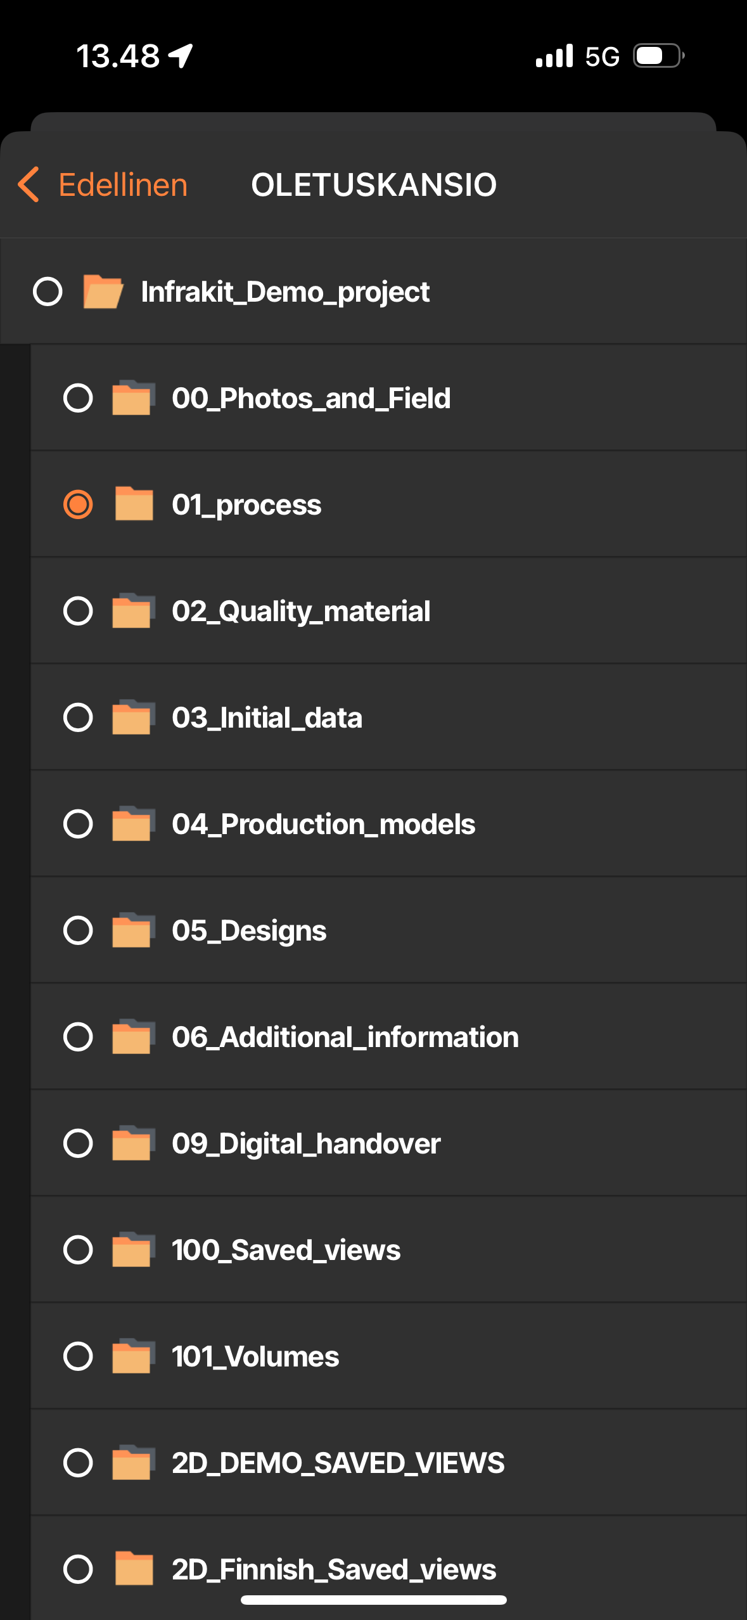Select the 02_Quality_material radio button
This screenshot has width=747, height=1620.
click(x=78, y=611)
